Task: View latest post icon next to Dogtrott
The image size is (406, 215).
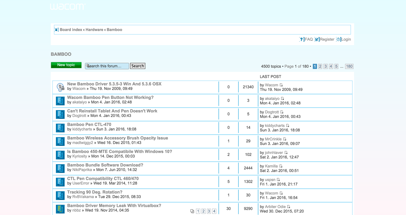Action: 282,112
